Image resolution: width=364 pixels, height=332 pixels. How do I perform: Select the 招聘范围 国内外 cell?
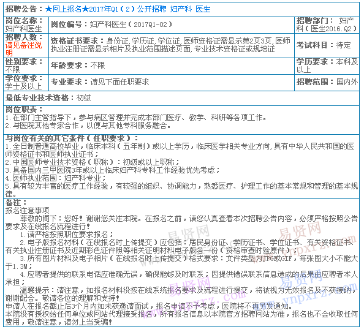click(x=327, y=83)
